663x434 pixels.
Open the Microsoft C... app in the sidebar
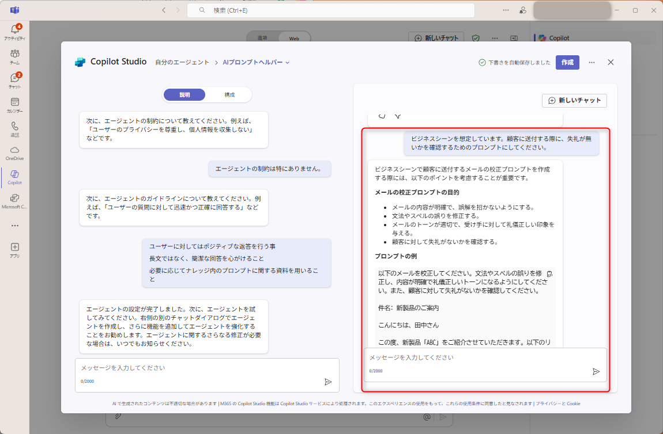pyautogui.click(x=15, y=201)
